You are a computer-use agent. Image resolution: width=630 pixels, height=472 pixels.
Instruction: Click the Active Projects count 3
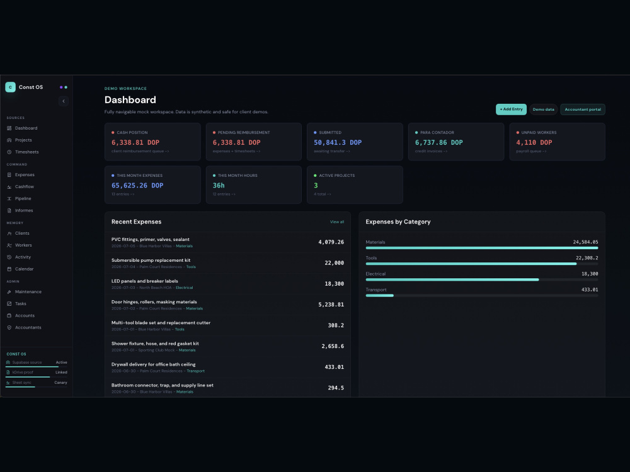[316, 186]
